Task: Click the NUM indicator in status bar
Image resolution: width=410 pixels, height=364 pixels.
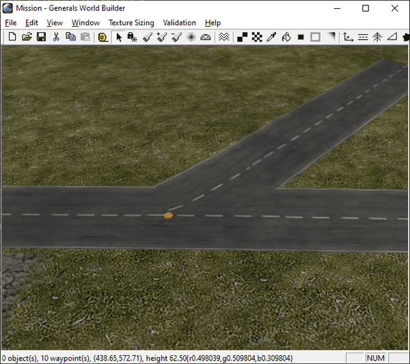Action: pos(375,358)
